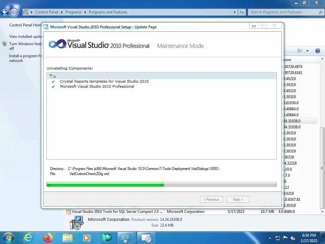Open Internet Explorer from the taskbar
This screenshot has height=244, width=325.
(28, 238)
